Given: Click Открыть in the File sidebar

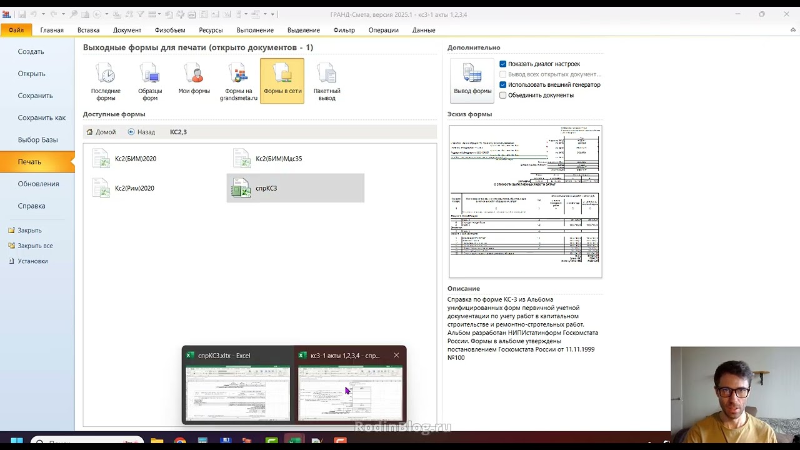Looking at the screenshot, I should coord(37,74).
